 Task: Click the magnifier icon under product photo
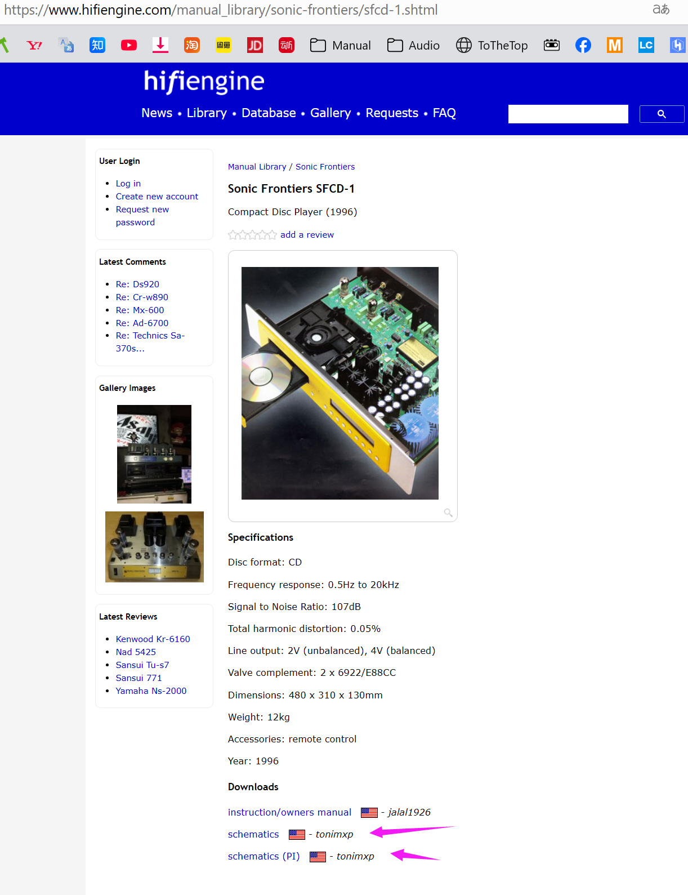448,513
